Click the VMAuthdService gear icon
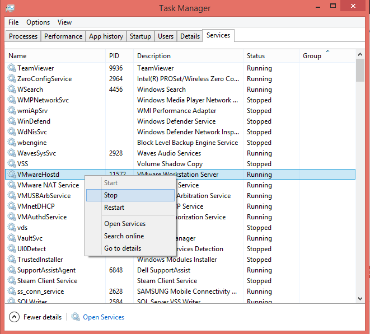Screen dimensions: 370x334 (11, 217)
